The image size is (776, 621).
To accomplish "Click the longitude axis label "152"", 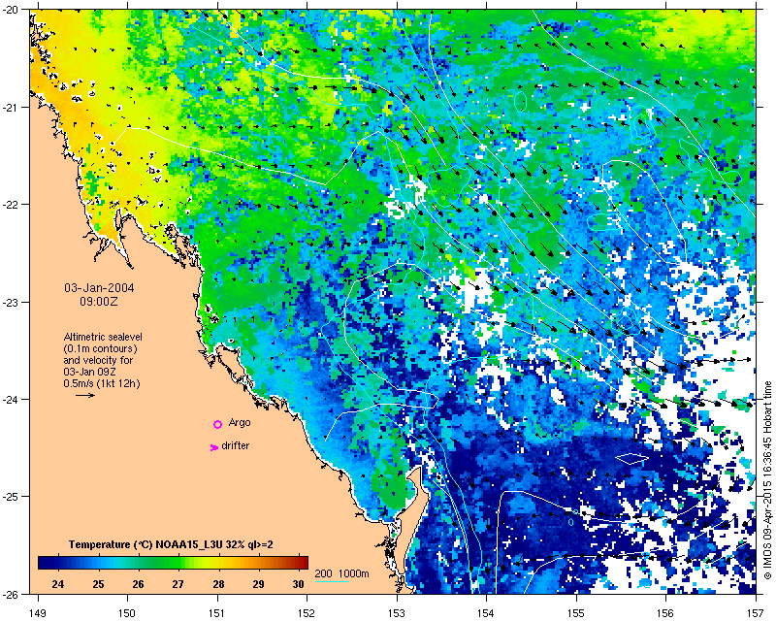I will click(x=307, y=613).
